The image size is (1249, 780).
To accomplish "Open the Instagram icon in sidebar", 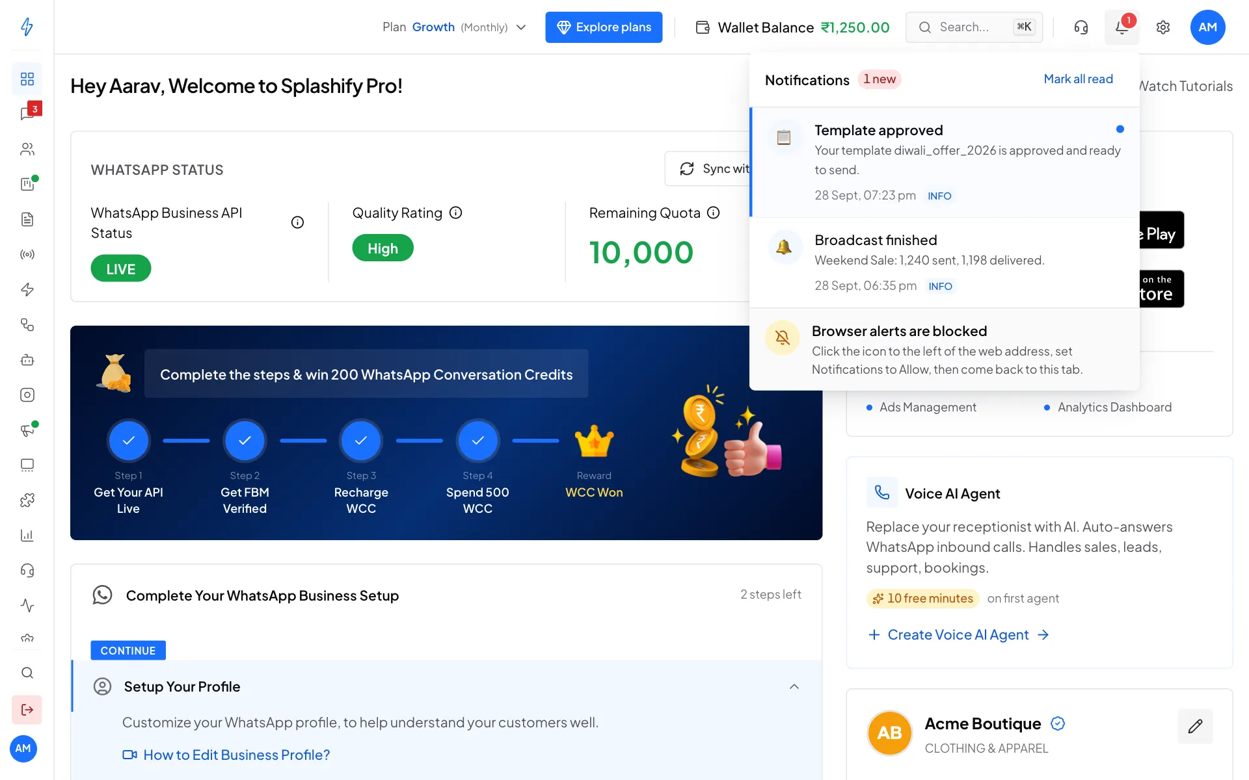I will 27,395.
